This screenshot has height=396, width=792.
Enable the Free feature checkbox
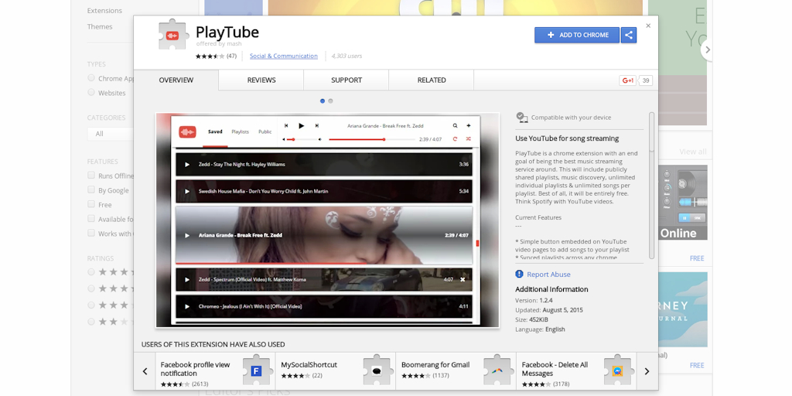coord(91,204)
